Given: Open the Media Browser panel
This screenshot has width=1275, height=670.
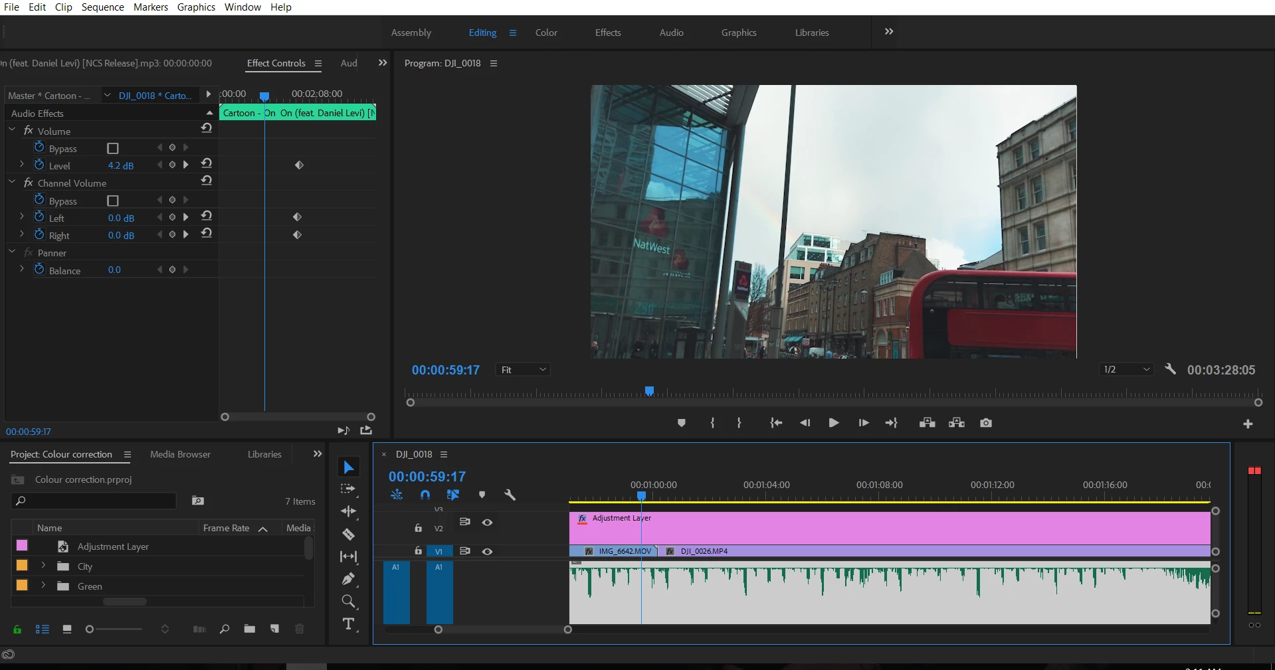Looking at the screenshot, I should coord(180,454).
